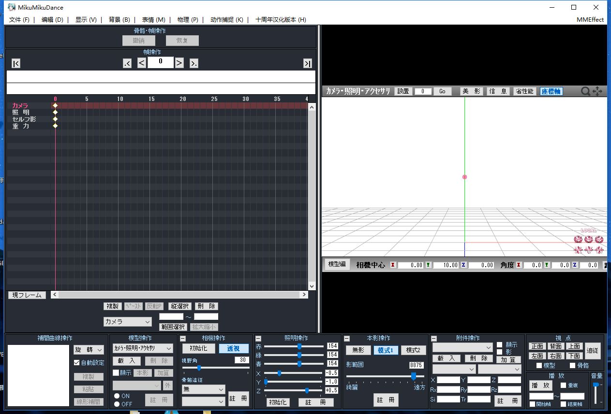Collapse the 照明操作 panel with minus icon
The width and height of the screenshot is (611, 414).
point(258,339)
